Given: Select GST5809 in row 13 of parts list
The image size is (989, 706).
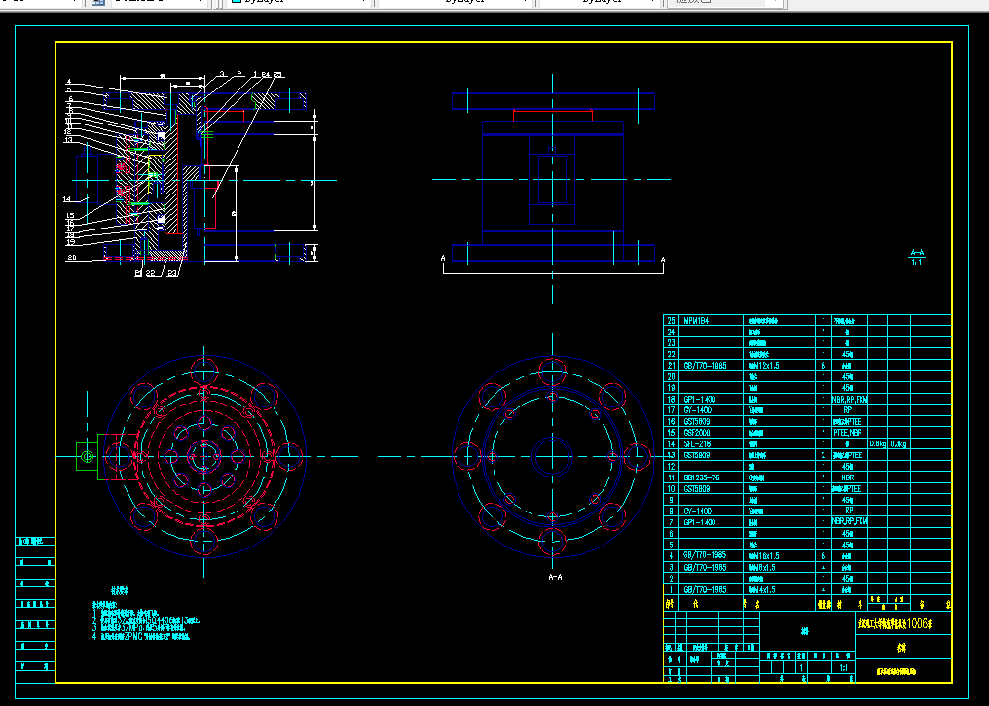Looking at the screenshot, I should coord(697,455).
